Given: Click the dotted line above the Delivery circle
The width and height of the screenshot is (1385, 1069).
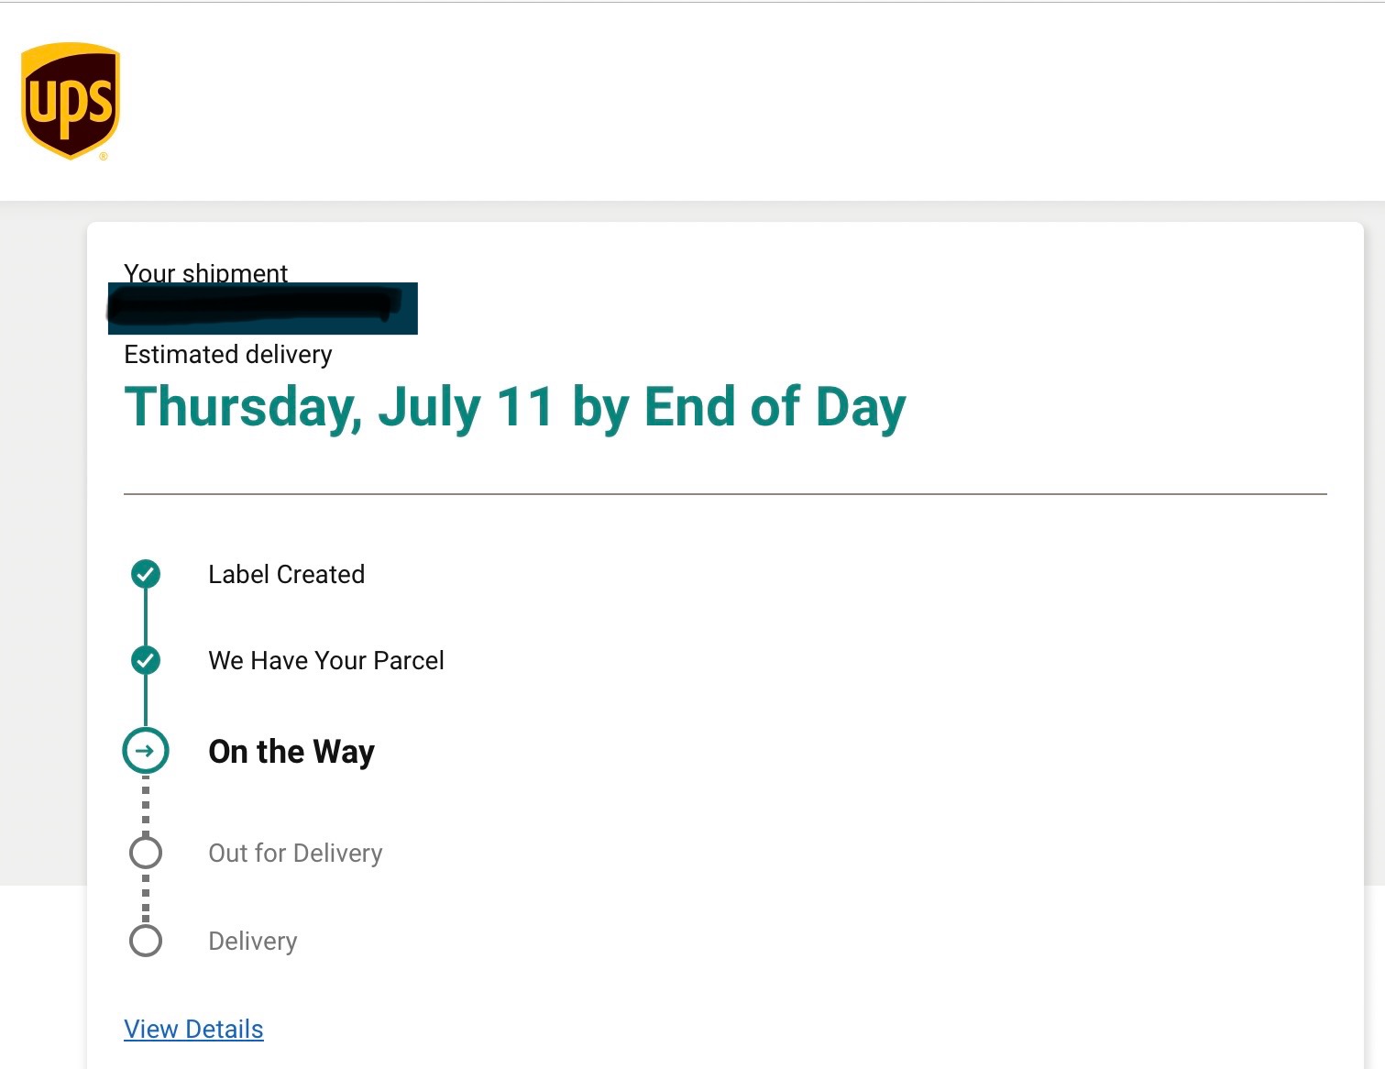Looking at the screenshot, I should (x=146, y=898).
